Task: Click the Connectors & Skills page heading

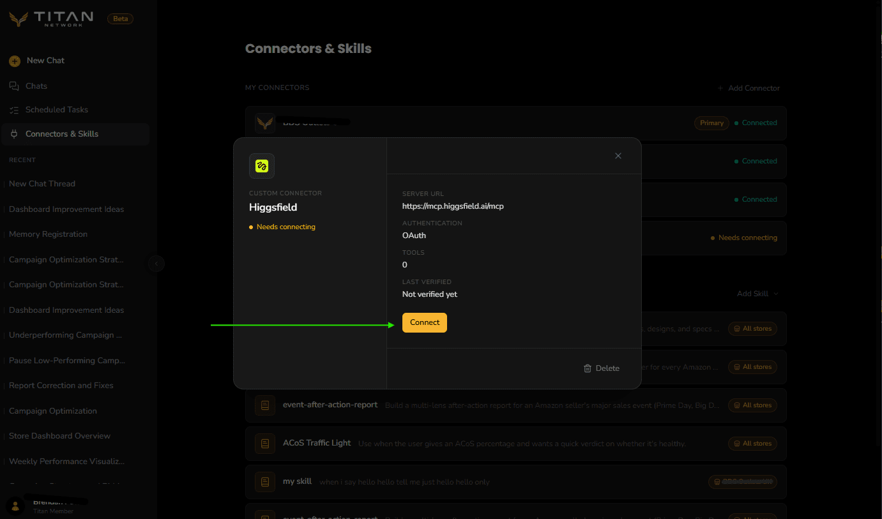Action: [x=308, y=49]
